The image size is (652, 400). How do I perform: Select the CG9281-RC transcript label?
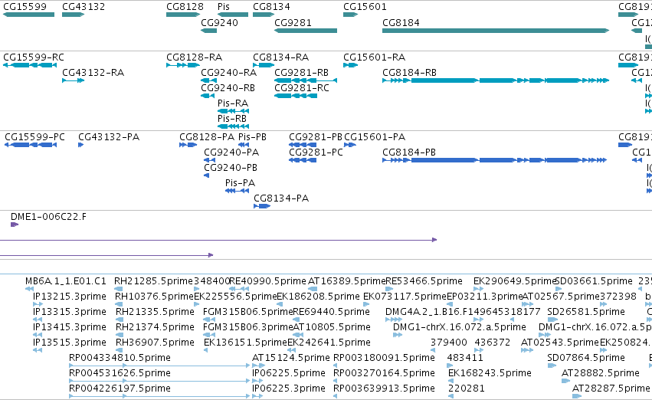point(301,87)
